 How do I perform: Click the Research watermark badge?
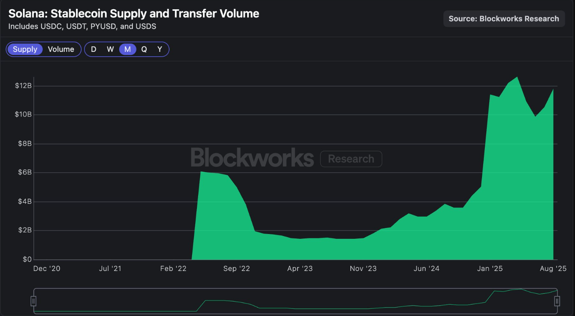(x=351, y=159)
